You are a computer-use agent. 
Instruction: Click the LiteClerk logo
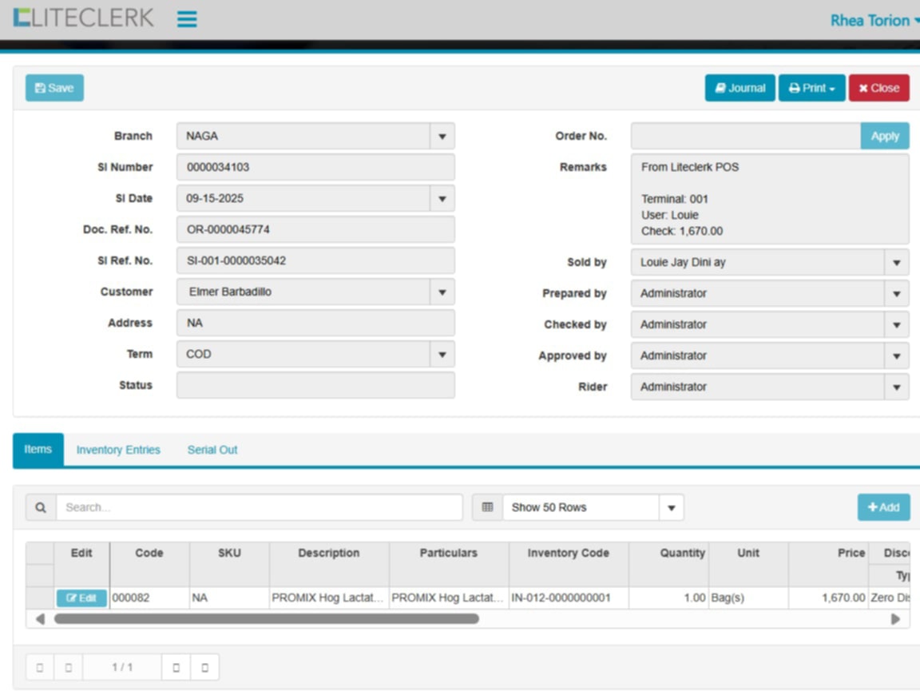(x=83, y=18)
